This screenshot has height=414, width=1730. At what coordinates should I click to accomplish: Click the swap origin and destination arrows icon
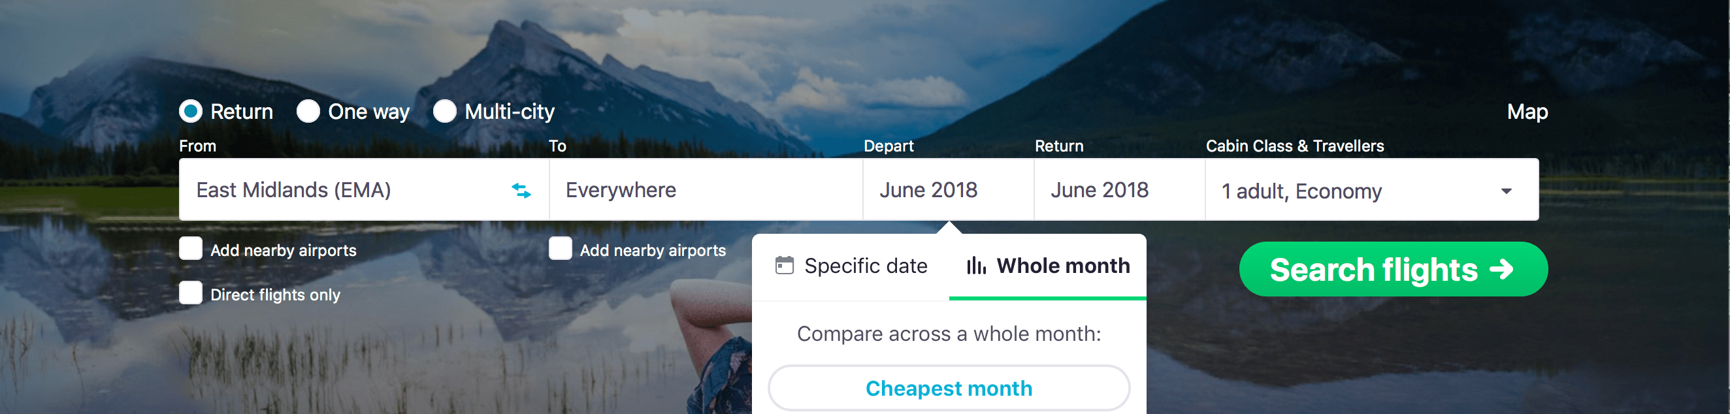click(522, 192)
